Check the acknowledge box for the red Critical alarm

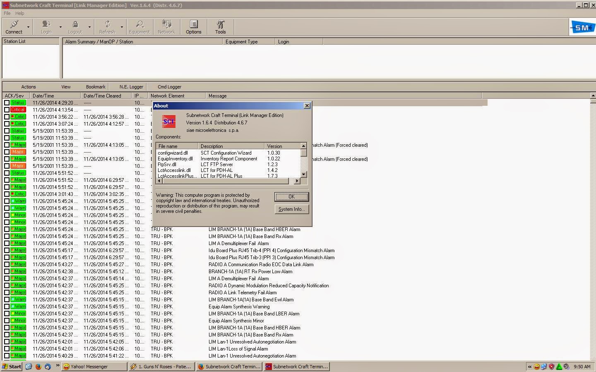tap(7, 110)
